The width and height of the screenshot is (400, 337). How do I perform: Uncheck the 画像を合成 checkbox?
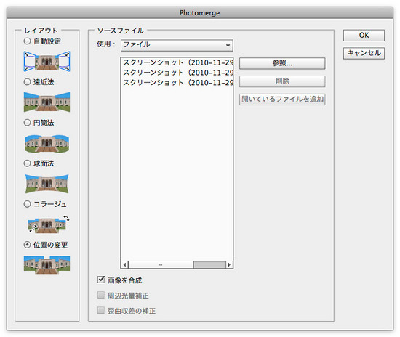click(x=101, y=280)
